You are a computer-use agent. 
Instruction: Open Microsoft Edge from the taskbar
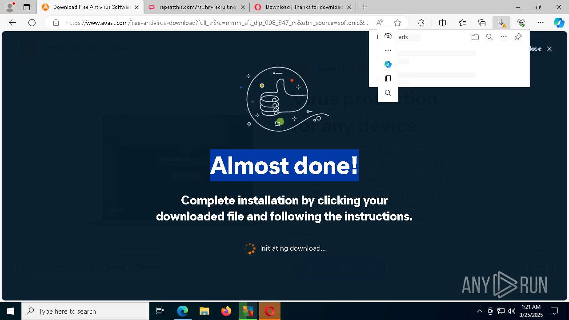pos(183,311)
